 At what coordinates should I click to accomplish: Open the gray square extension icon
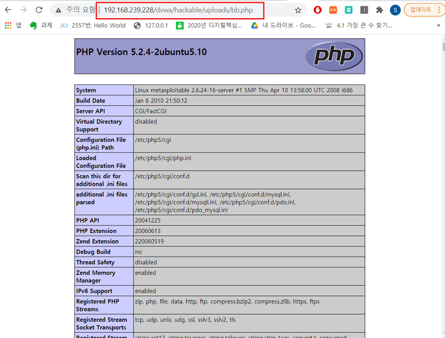[364, 10]
